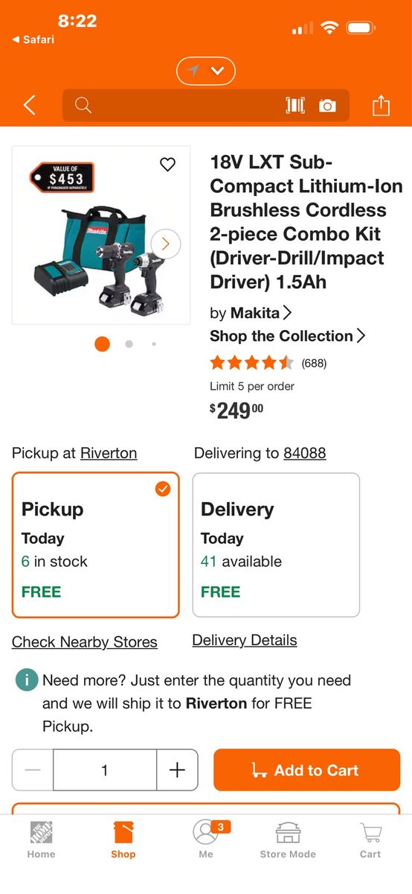Tap the back arrow icon
The height and width of the screenshot is (894, 412).
(30, 106)
